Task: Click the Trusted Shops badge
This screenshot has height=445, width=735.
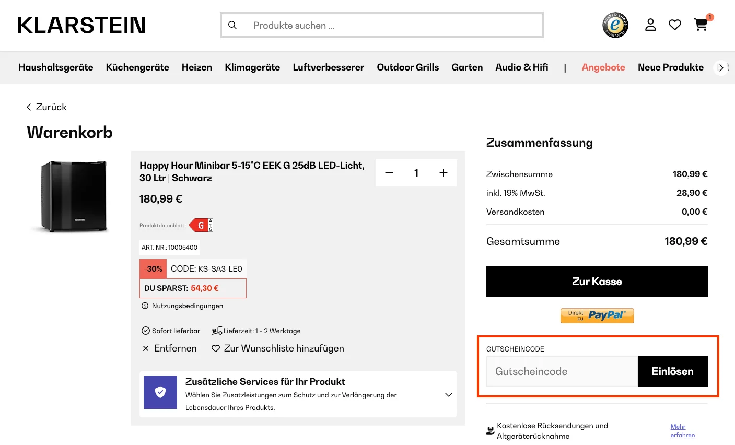Action: point(615,25)
